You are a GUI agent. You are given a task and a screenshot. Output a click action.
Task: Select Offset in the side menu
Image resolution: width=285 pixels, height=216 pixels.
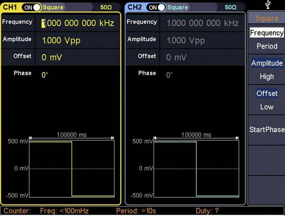tap(267, 94)
